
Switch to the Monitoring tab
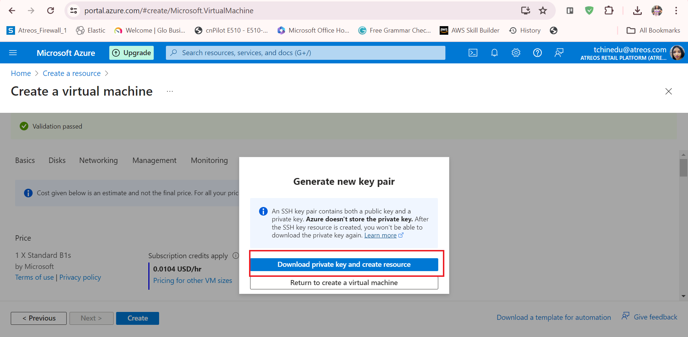(x=209, y=160)
